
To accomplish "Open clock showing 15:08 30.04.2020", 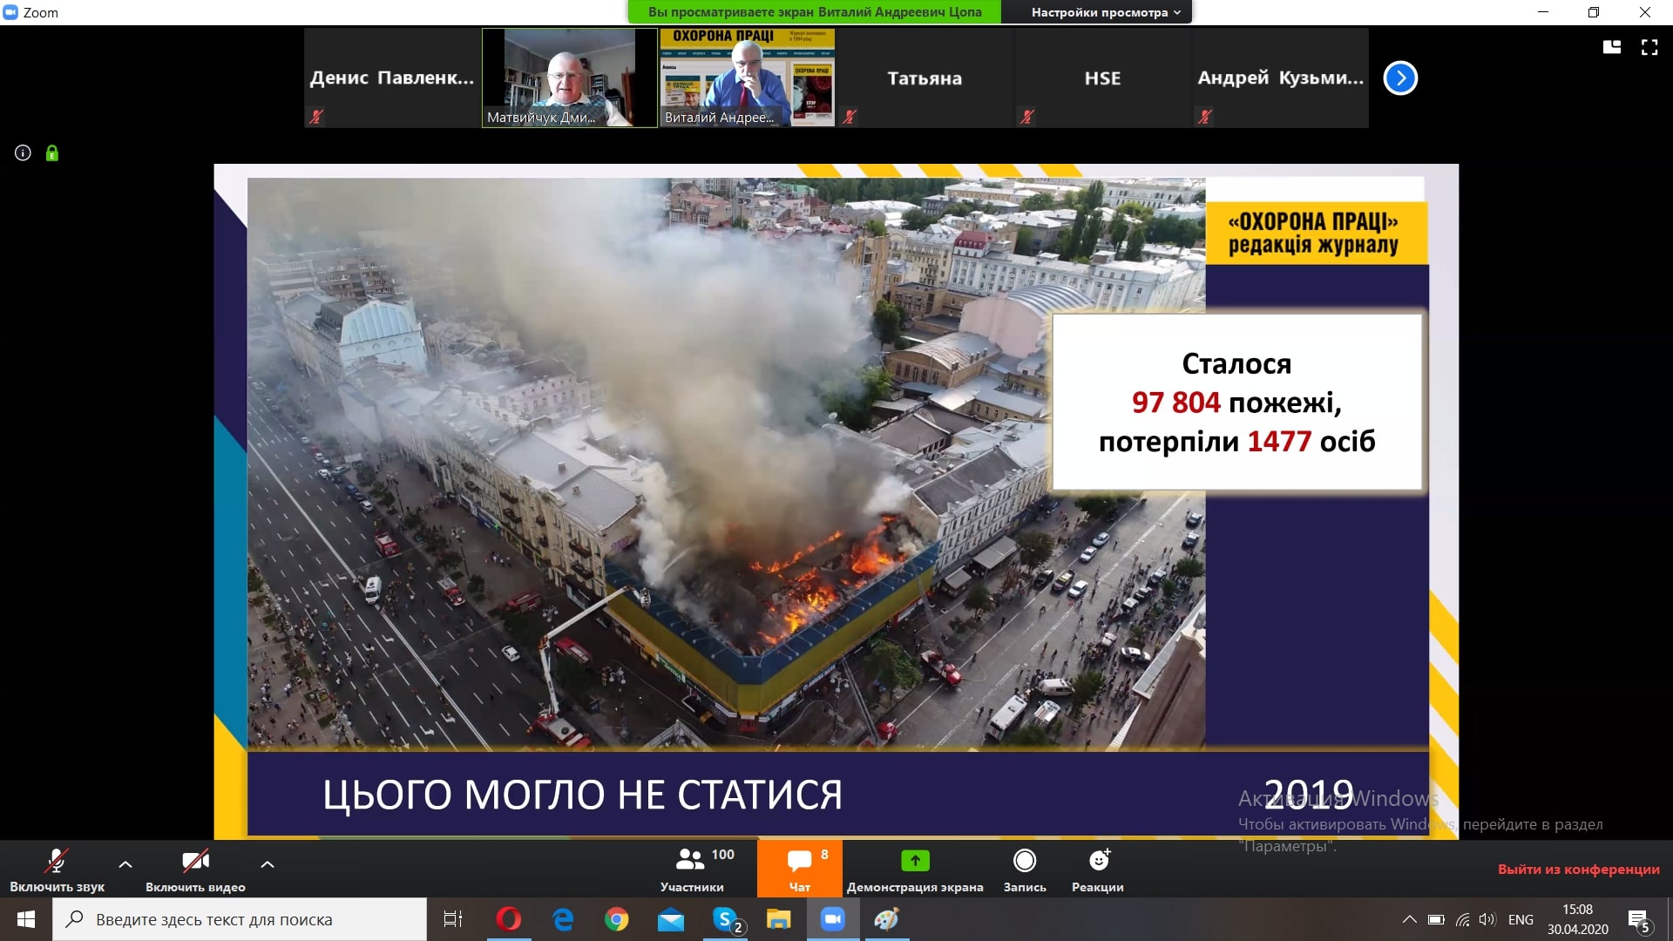I will [1577, 919].
